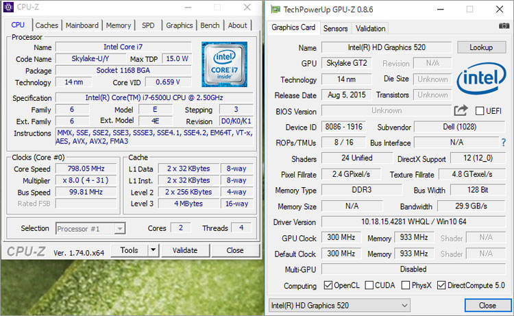
Task: Click the Release Date value Aug 5, 2015
Action: [347, 95]
